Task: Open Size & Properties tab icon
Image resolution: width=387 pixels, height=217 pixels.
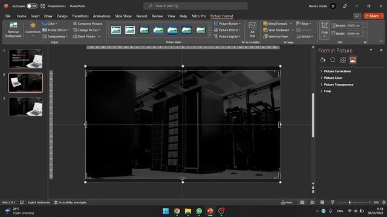Action: (343, 60)
